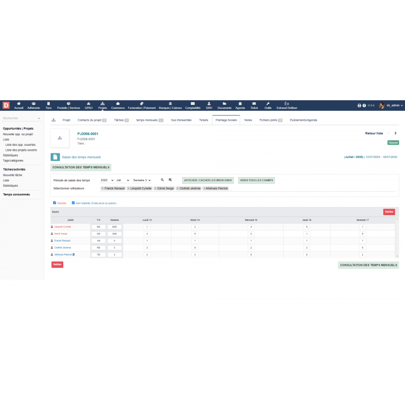This screenshot has width=405, height=405.
Task: Open the ds_admin user menu
Action: click(394, 105)
